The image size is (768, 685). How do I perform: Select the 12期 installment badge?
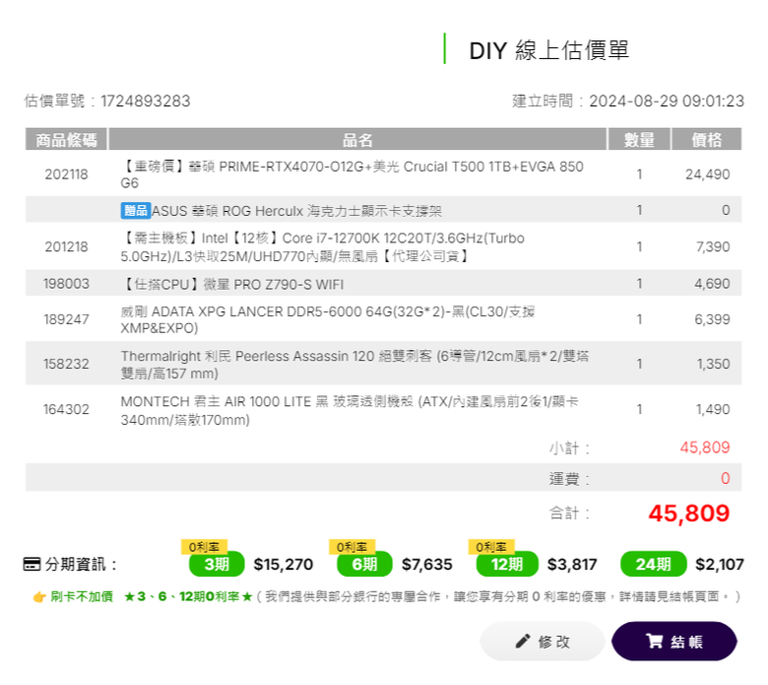[507, 564]
